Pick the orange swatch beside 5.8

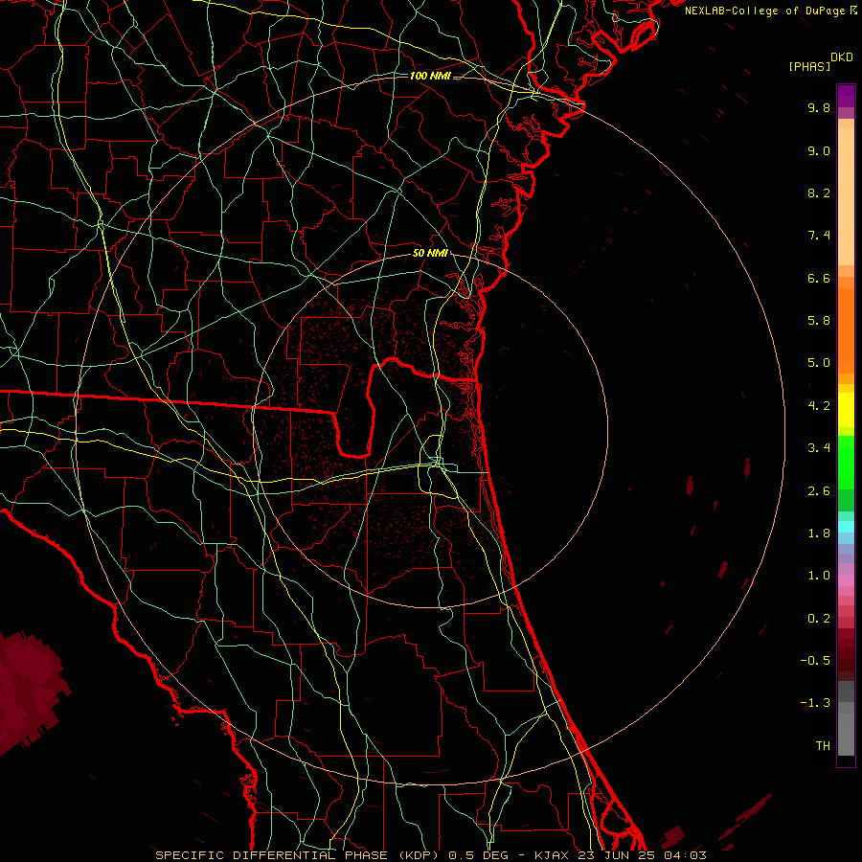(846, 325)
